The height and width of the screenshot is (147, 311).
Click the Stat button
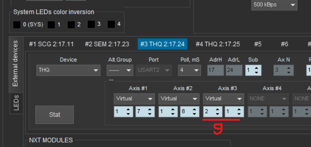coord(54,115)
